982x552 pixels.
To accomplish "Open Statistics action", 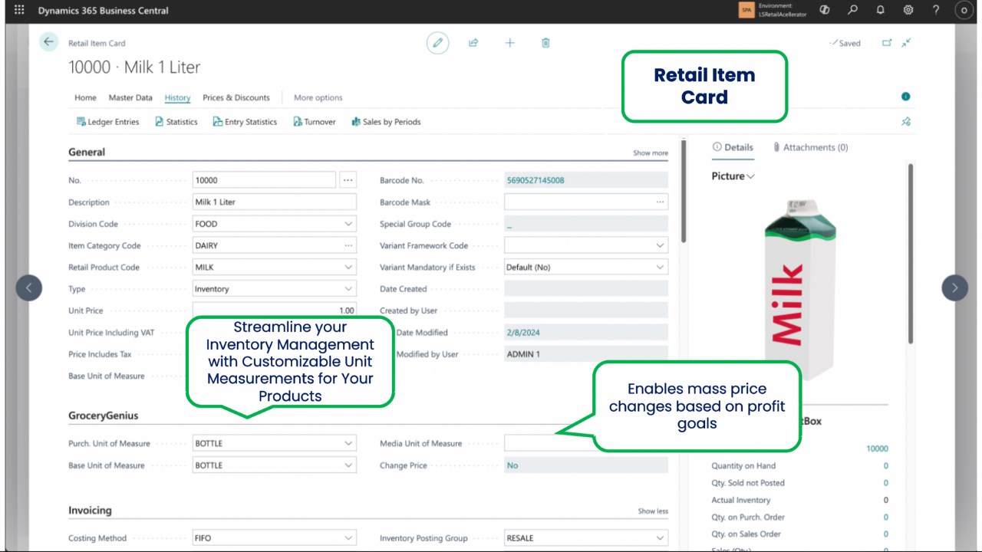I will 176,122.
